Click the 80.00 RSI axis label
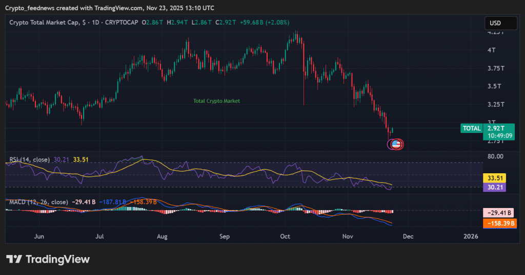 [495, 156]
